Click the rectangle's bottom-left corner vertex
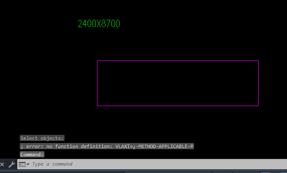This screenshot has width=287, height=173. 97,106
